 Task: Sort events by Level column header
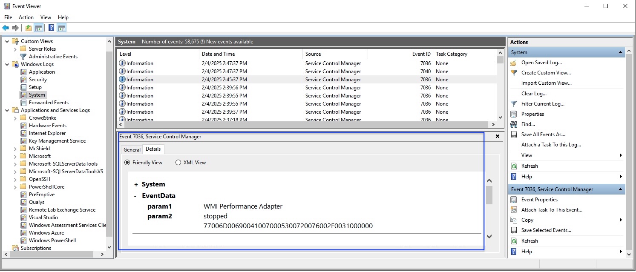tap(158, 54)
